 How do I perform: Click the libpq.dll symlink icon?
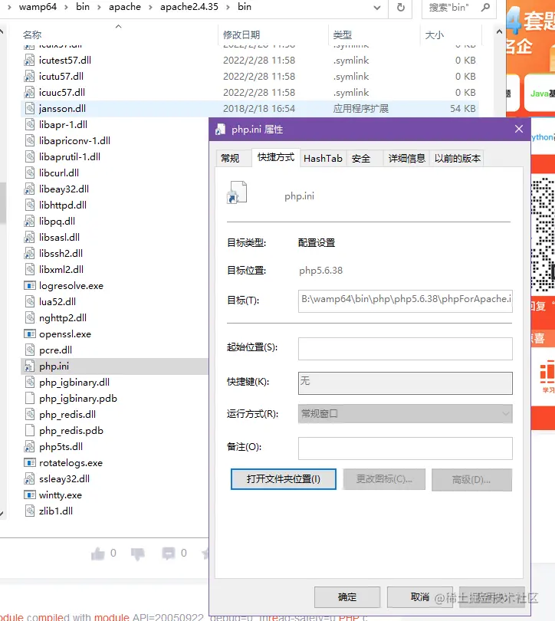tap(29, 221)
